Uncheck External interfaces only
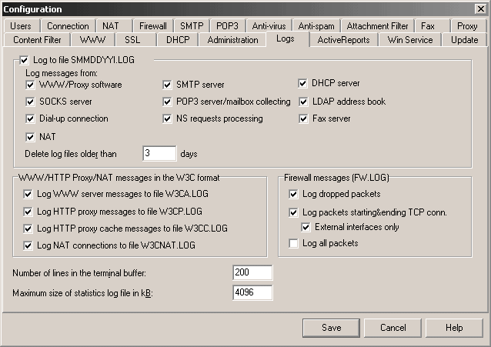The width and height of the screenshot is (491, 347). [x=306, y=227]
